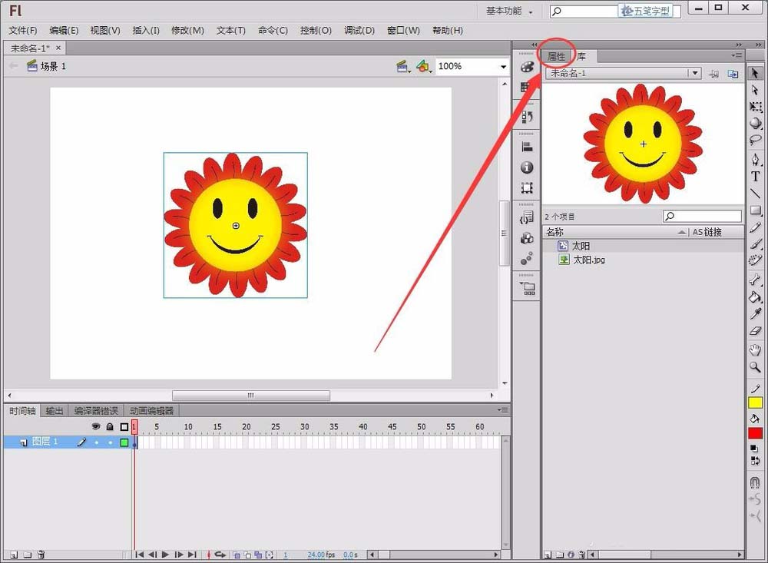Toggle show all layers eye icon
The image size is (768, 563).
[x=96, y=427]
